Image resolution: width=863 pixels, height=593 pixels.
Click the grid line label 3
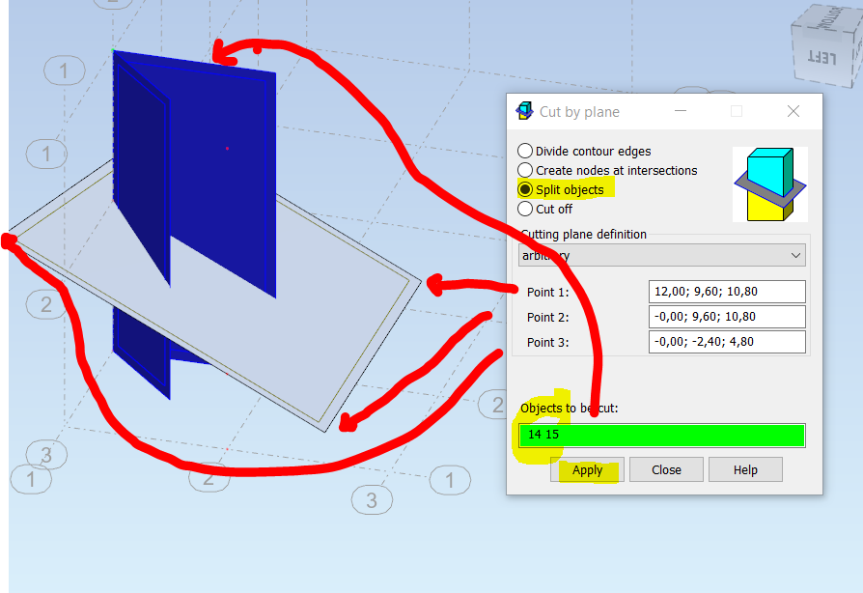coord(44,454)
